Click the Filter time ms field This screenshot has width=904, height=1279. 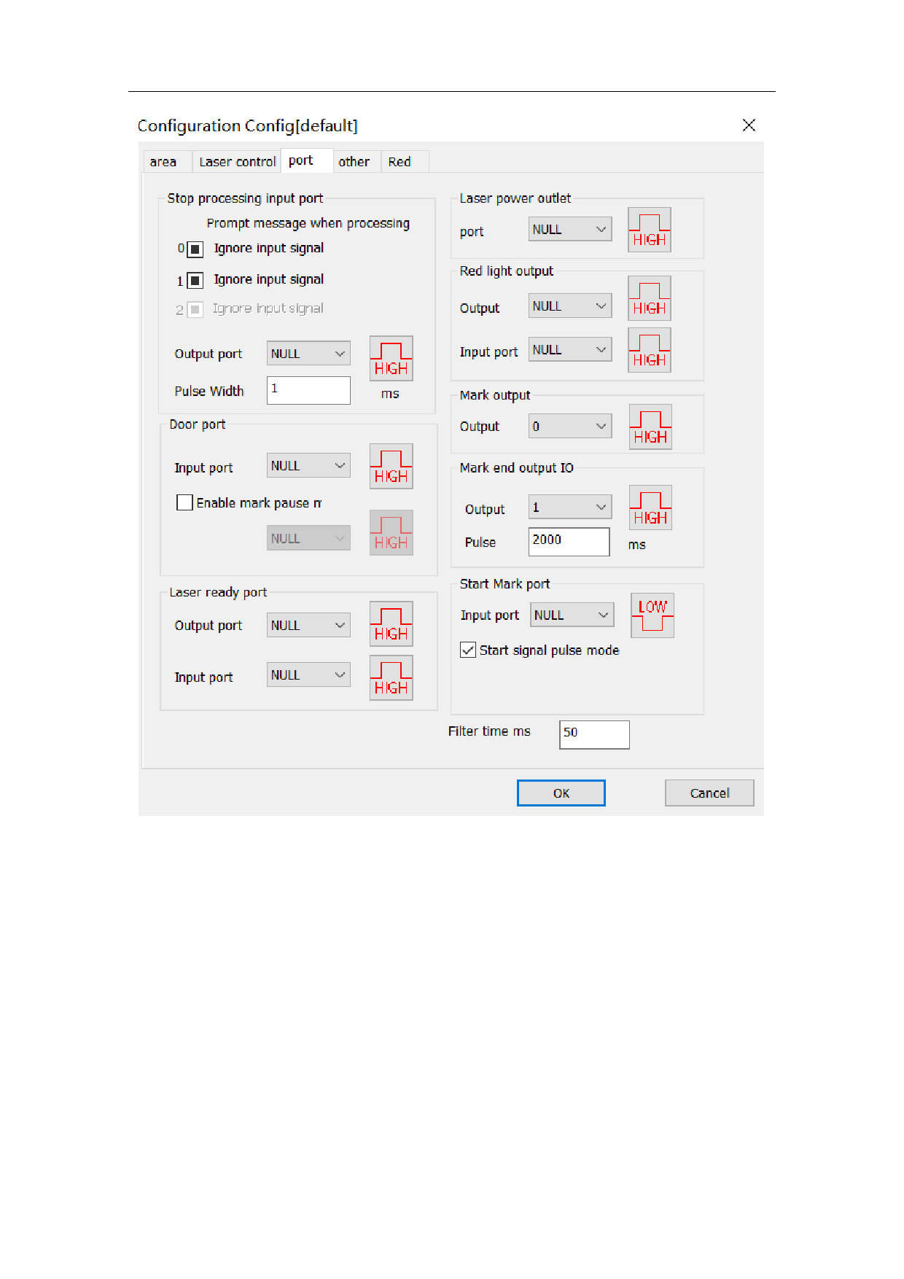click(x=593, y=734)
